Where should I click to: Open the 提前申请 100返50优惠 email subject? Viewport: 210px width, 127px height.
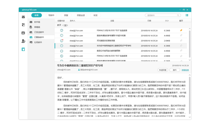point(111,35)
